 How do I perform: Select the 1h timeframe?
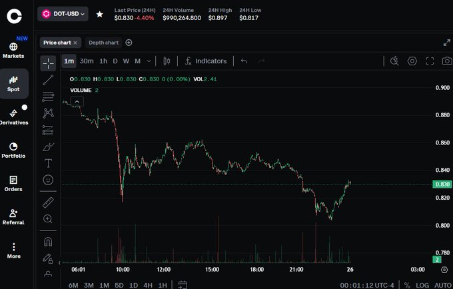click(x=103, y=61)
